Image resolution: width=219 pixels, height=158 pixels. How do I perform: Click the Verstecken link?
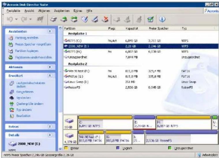tap(23, 98)
